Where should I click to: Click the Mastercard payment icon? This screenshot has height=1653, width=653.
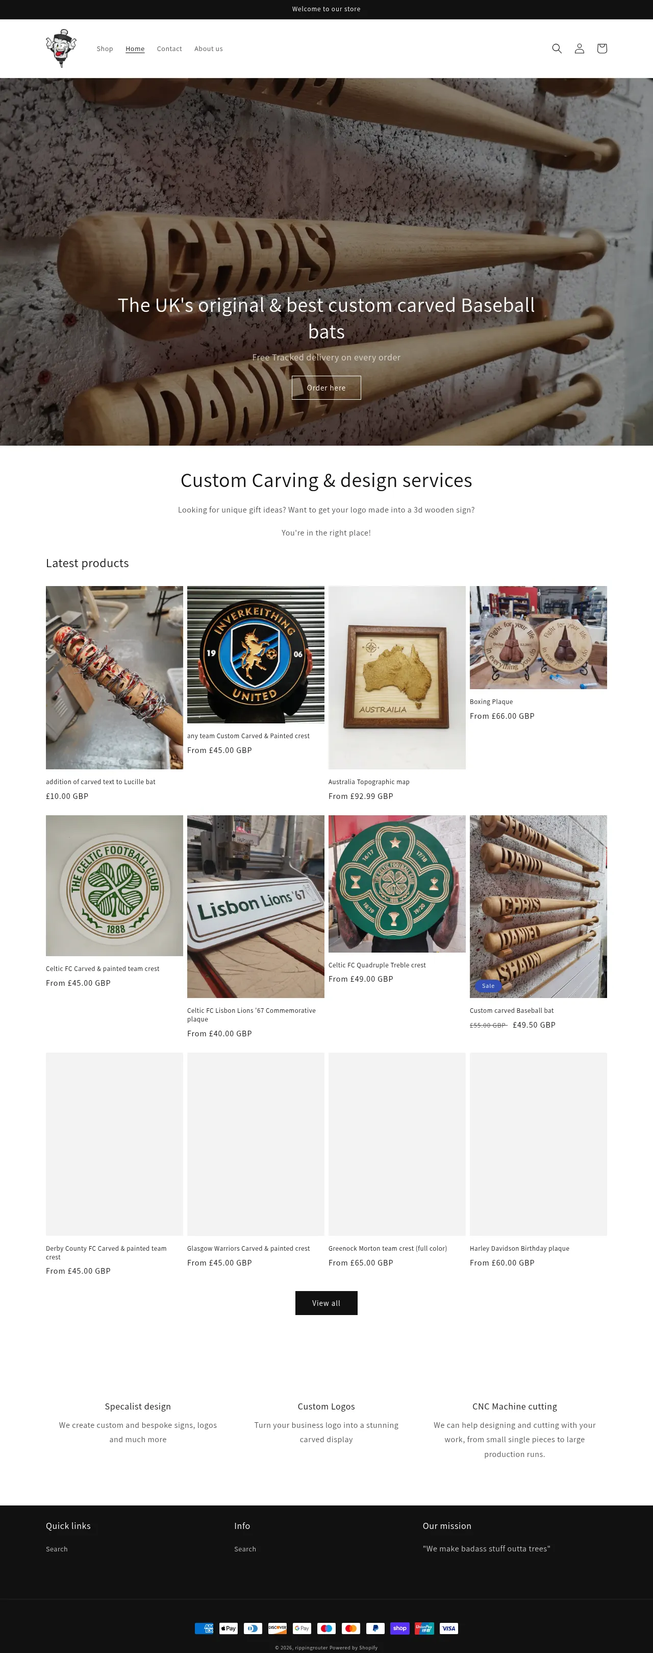tap(351, 1628)
